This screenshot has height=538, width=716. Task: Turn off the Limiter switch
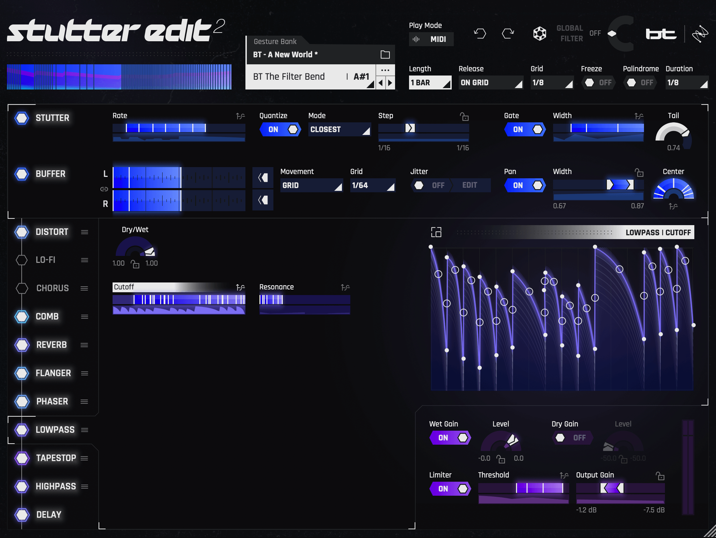pyautogui.click(x=450, y=489)
